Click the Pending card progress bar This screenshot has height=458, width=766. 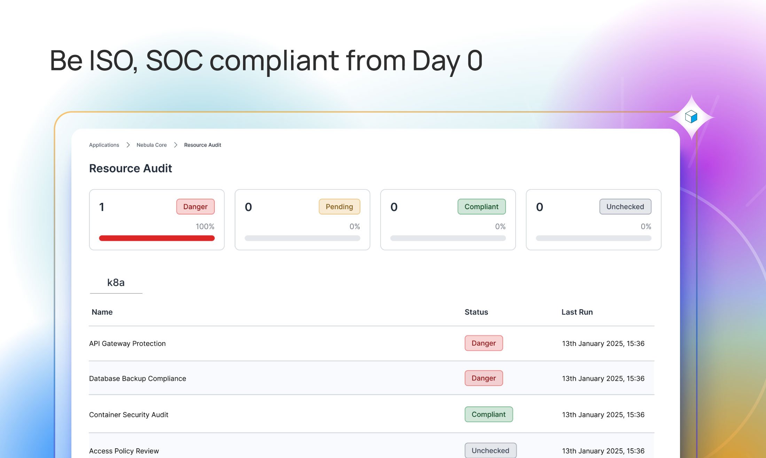(302, 238)
